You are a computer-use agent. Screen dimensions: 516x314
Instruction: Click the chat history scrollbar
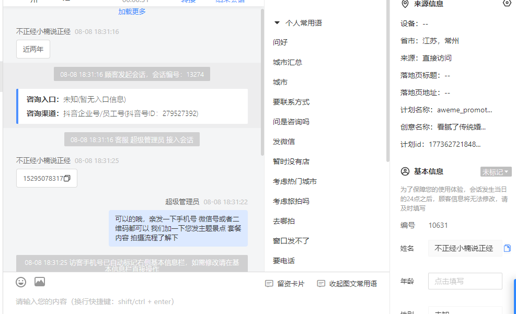[x=262, y=82]
